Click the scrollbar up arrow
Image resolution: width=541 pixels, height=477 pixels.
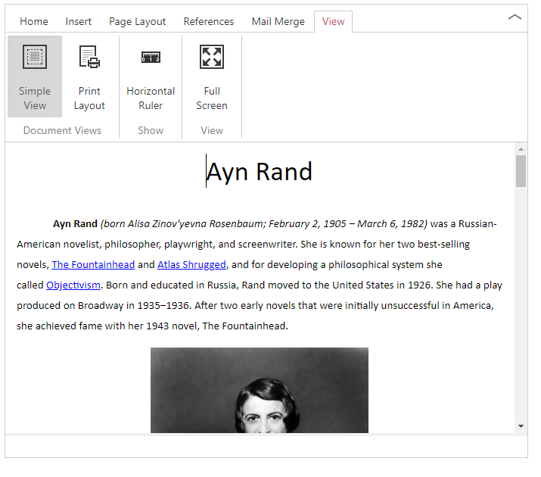(x=521, y=149)
